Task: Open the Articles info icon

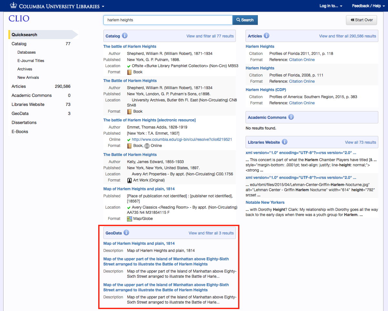Action: click(267, 36)
